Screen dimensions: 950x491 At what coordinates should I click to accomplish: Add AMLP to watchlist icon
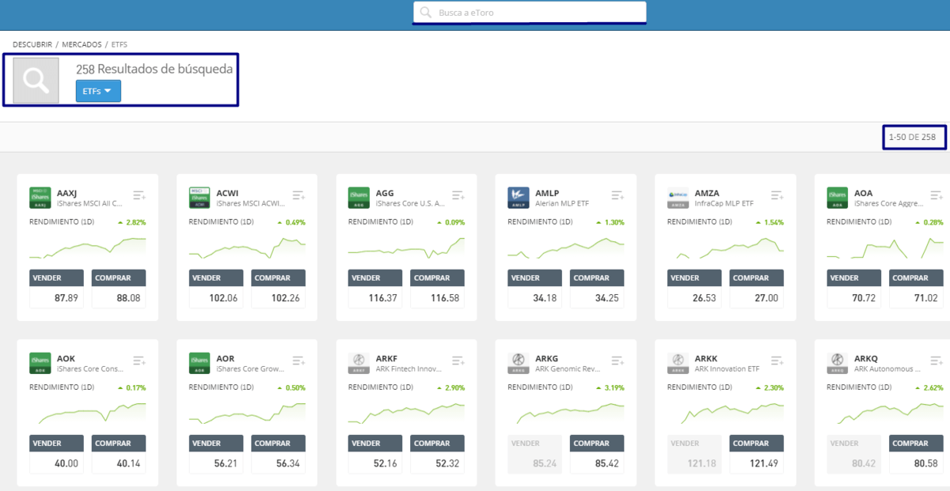(617, 195)
